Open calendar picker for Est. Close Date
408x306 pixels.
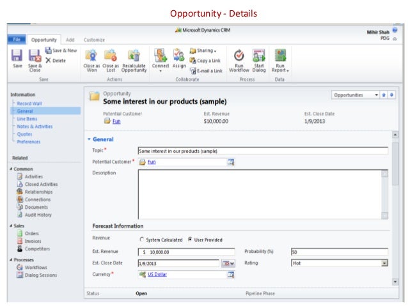[228, 263]
